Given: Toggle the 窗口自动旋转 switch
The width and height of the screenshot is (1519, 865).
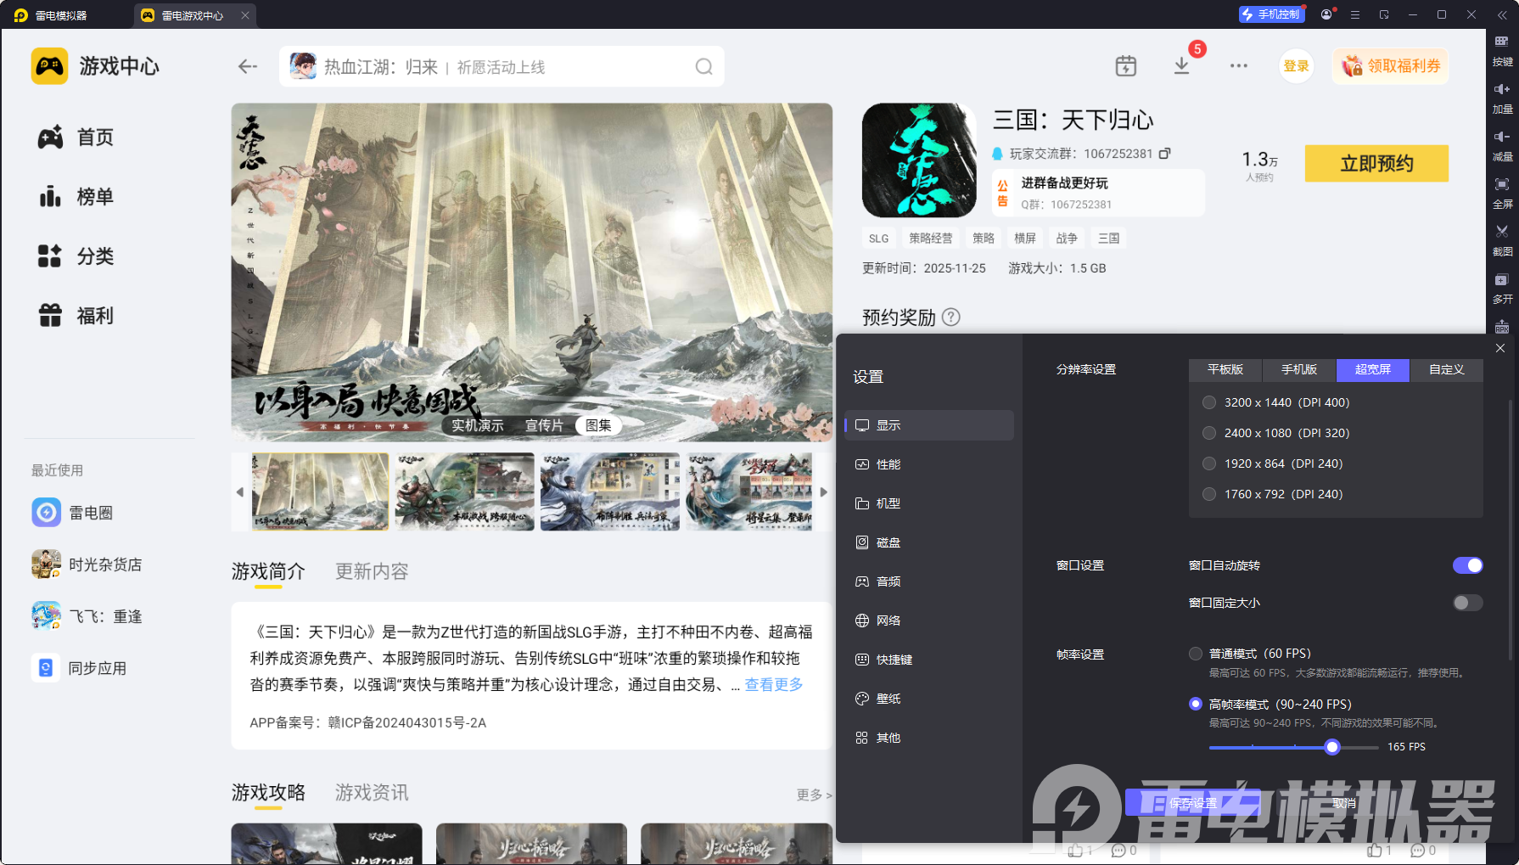Looking at the screenshot, I should click(x=1467, y=565).
